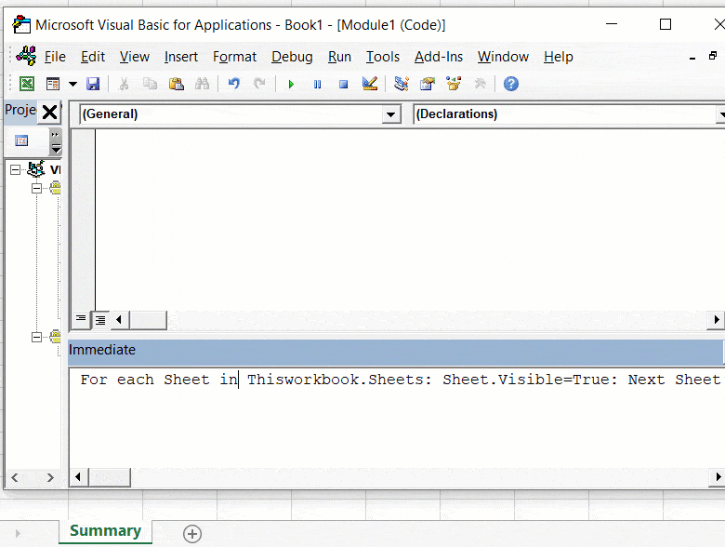
Task: Click the Redo arrow icon
Action: pos(260,84)
